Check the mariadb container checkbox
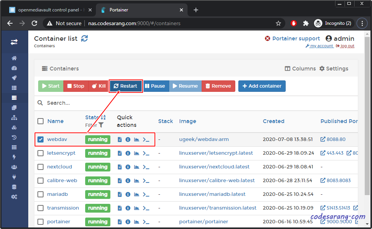 point(40,194)
